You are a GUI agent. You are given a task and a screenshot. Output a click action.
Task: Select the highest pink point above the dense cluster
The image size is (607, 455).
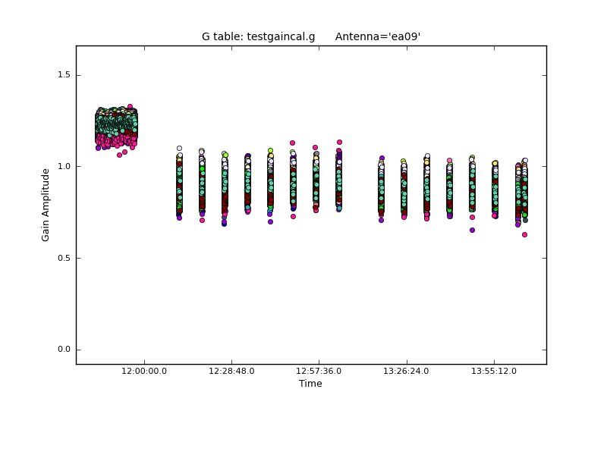click(x=130, y=107)
